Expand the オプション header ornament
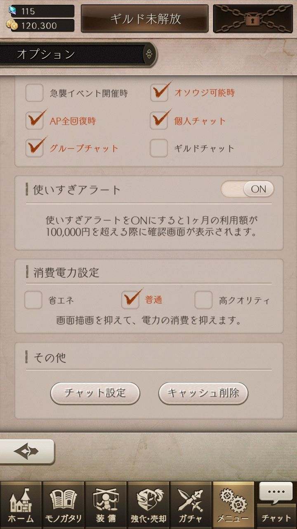The image size is (297, 529). [149, 54]
